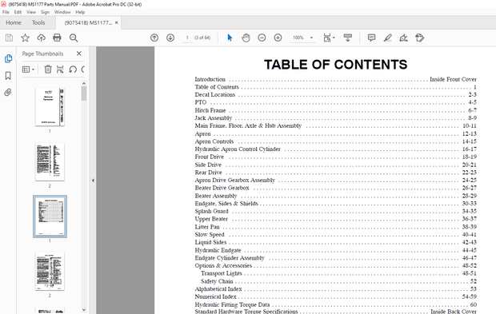Click the Save file icon
496x314 pixels.
click(x=9, y=38)
